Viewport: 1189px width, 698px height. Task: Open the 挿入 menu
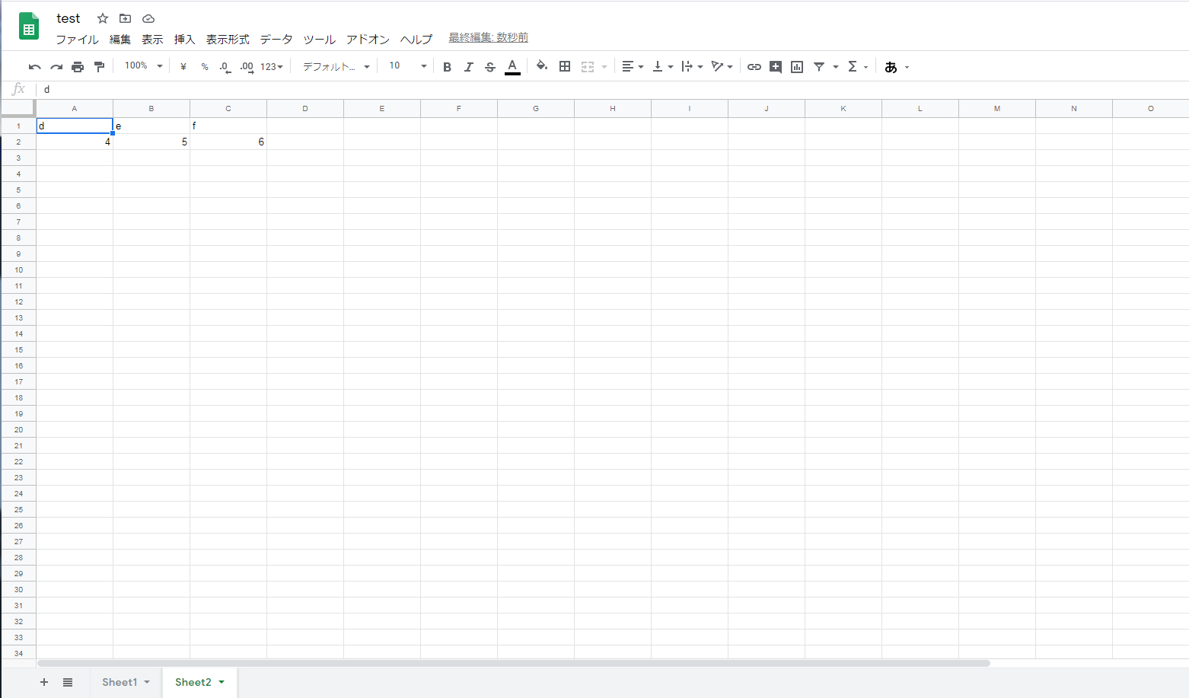click(x=184, y=39)
